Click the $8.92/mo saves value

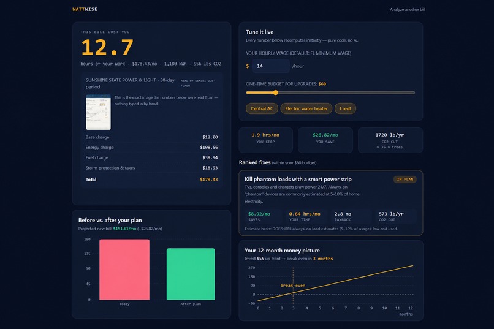click(259, 214)
